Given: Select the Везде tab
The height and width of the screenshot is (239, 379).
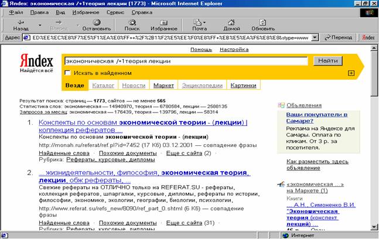Looking at the screenshot, I should pos(75,86).
